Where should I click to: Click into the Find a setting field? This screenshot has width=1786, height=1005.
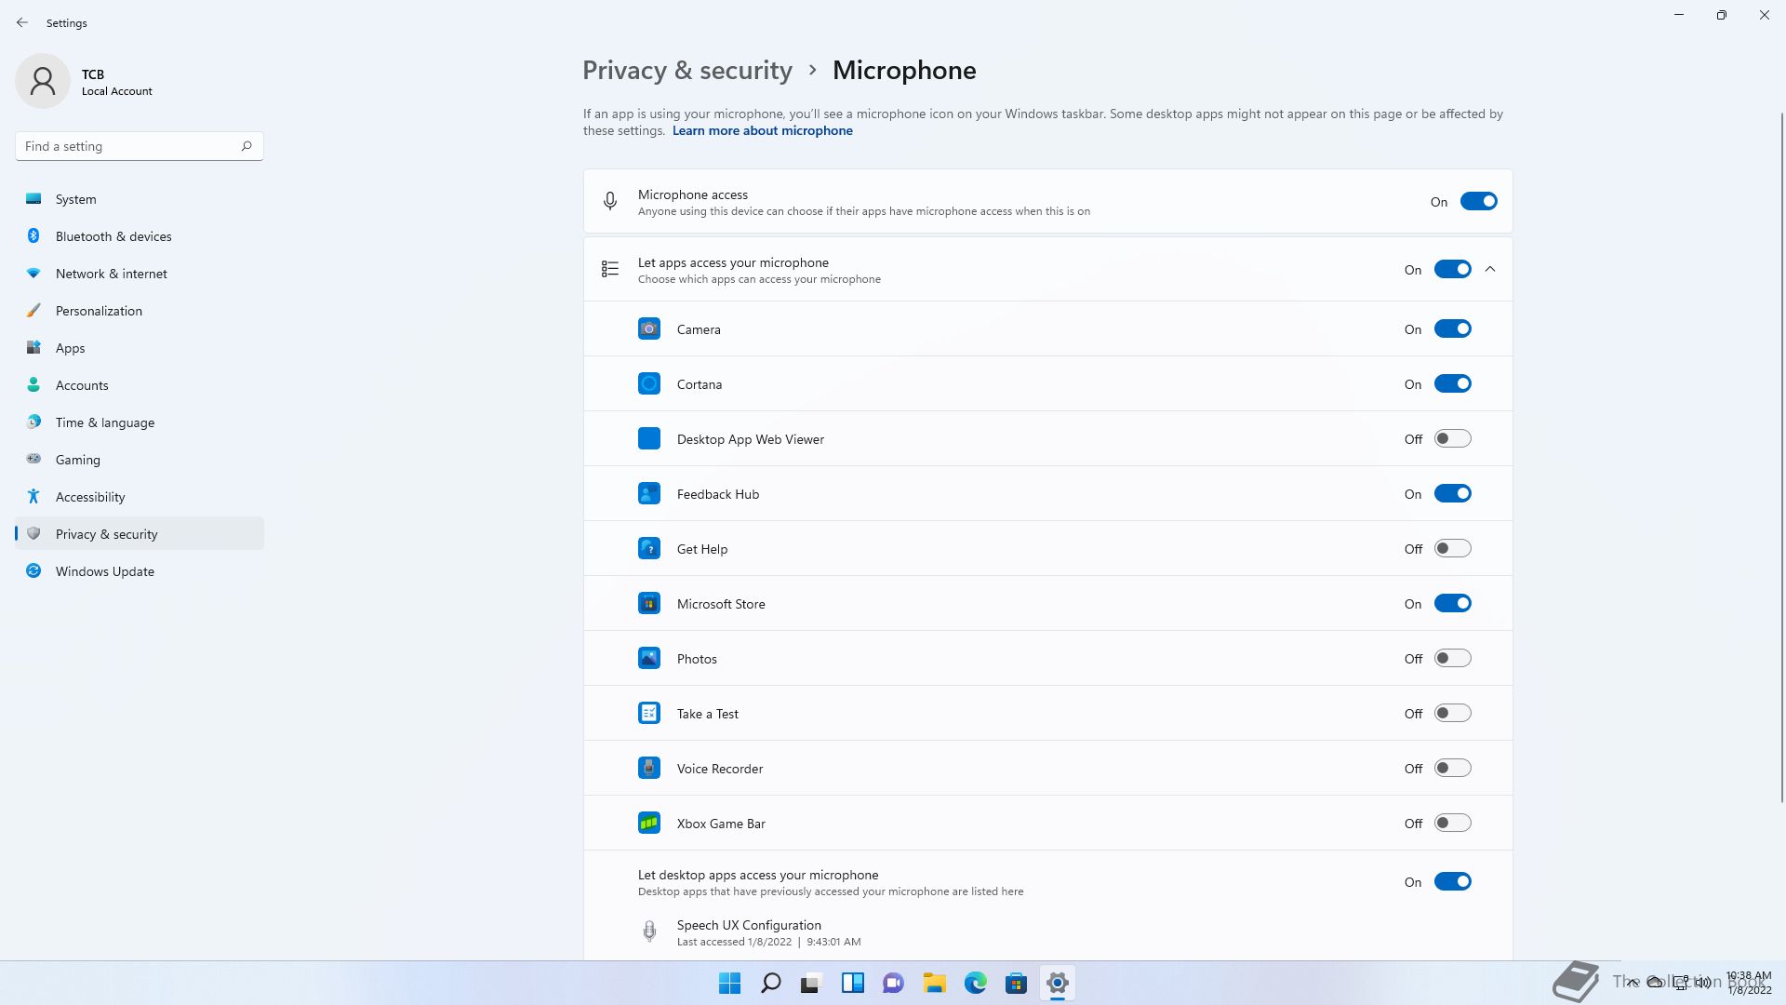140,146
